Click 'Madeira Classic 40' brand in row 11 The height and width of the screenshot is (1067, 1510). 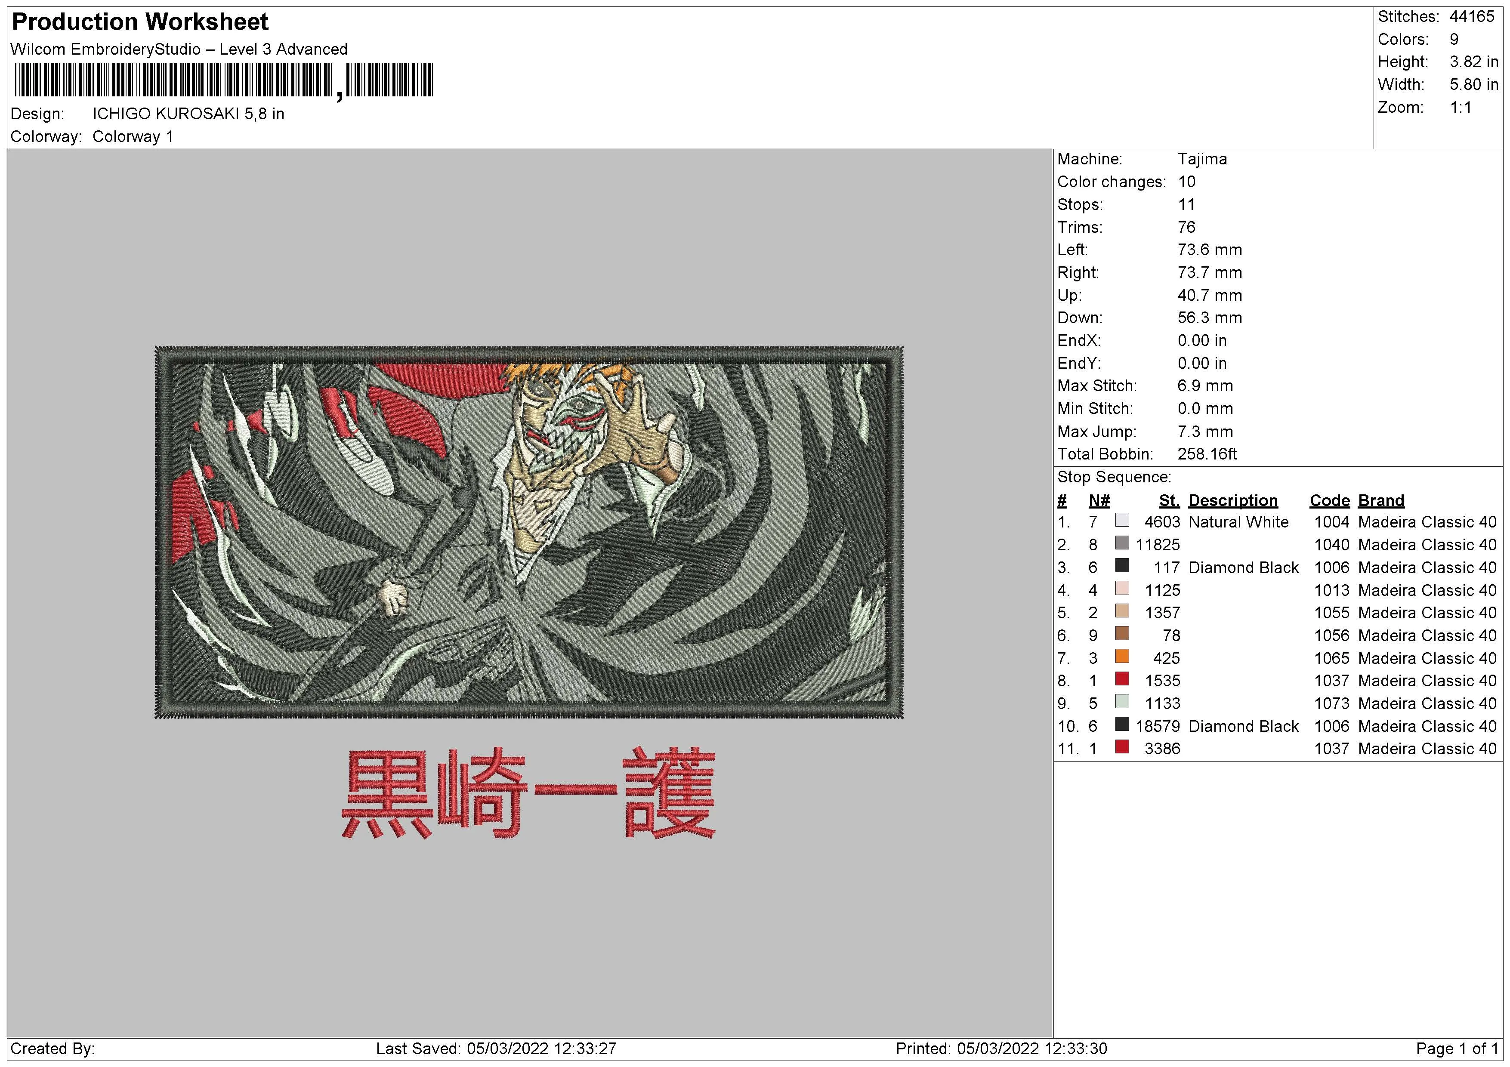click(1427, 749)
